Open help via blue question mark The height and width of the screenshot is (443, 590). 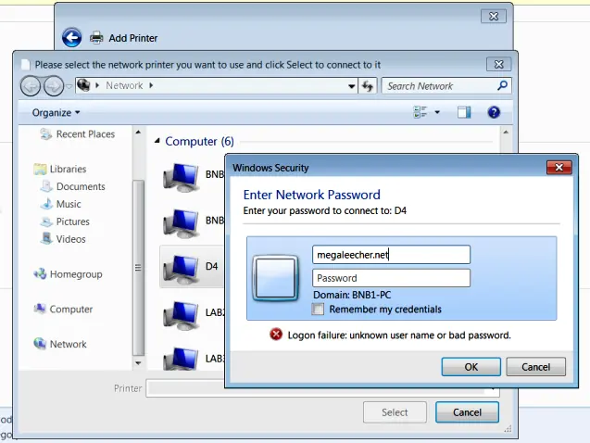click(494, 112)
